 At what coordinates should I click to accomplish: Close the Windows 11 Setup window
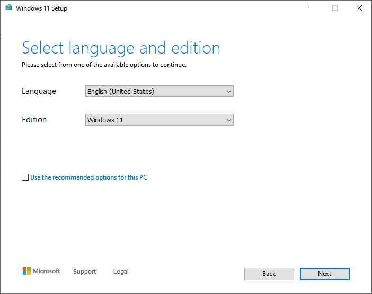coord(359,8)
